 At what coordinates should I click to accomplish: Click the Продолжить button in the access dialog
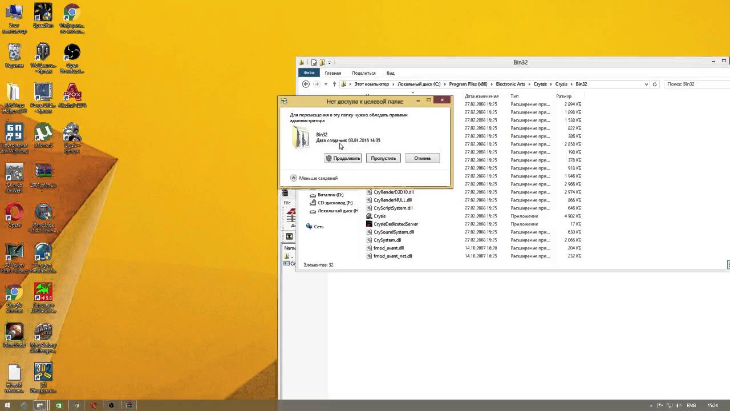[x=343, y=158]
